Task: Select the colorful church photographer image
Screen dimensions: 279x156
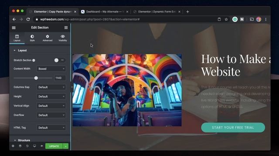Action: [x=127, y=90]
